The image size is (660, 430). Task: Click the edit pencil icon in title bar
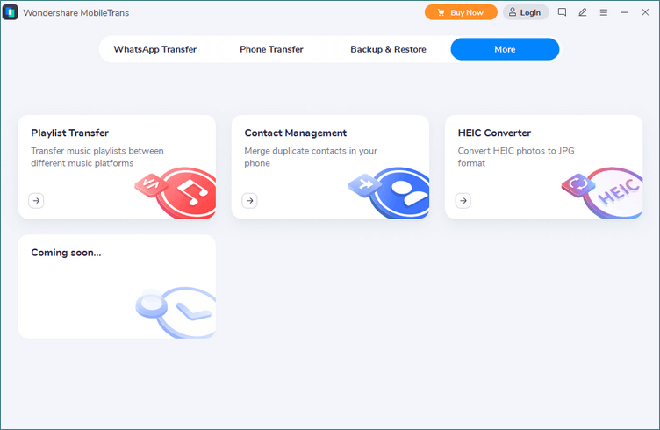583,12
